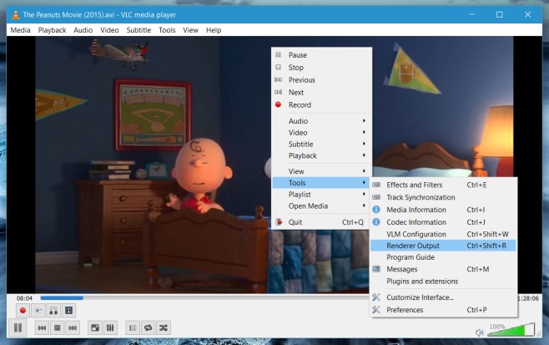Choose Record in context menu

[x=321, y=104]
